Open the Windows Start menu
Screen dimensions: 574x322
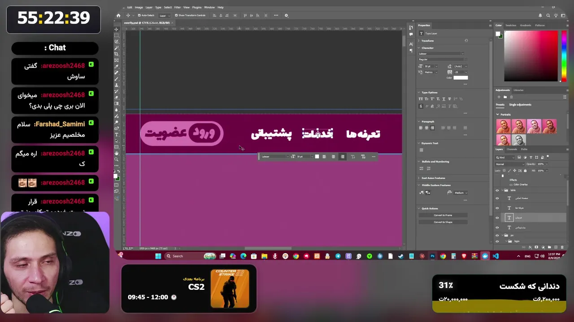tap(158, 256)
